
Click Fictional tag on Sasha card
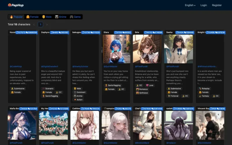point(173,96)
